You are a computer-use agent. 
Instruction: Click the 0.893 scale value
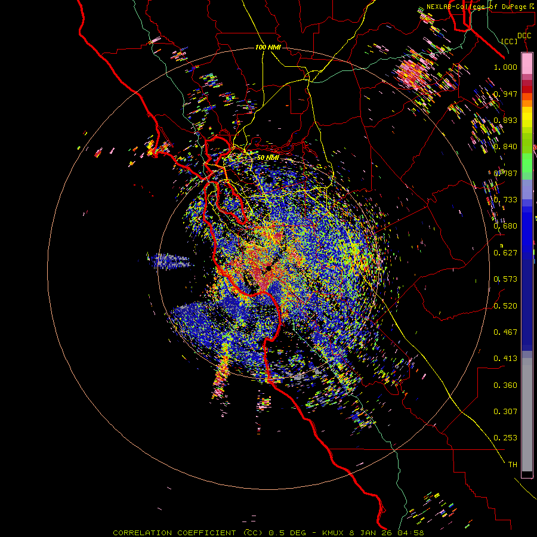pyautogui.click(x=505, y=120)
